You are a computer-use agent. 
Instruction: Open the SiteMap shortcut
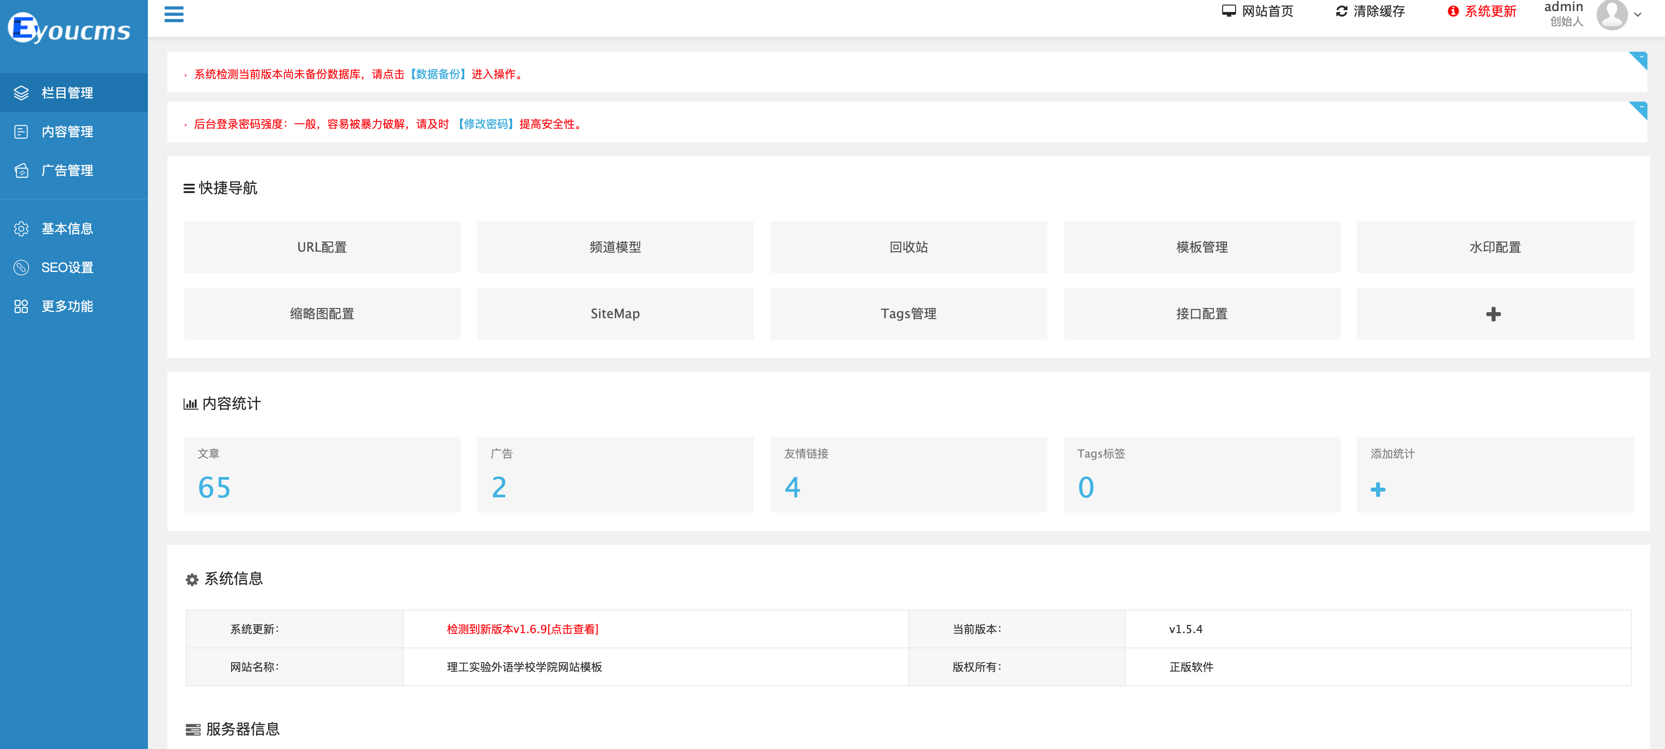coord(615,313)
